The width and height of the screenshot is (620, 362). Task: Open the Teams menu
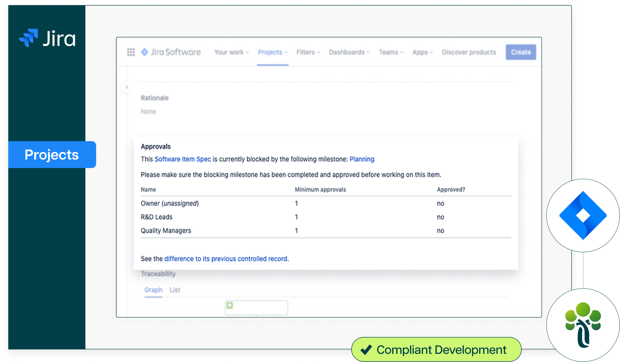coord(391,52)
